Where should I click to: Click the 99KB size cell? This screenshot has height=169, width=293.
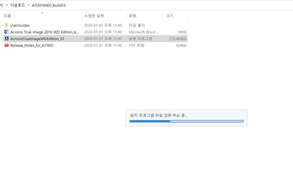click(182, 32)
